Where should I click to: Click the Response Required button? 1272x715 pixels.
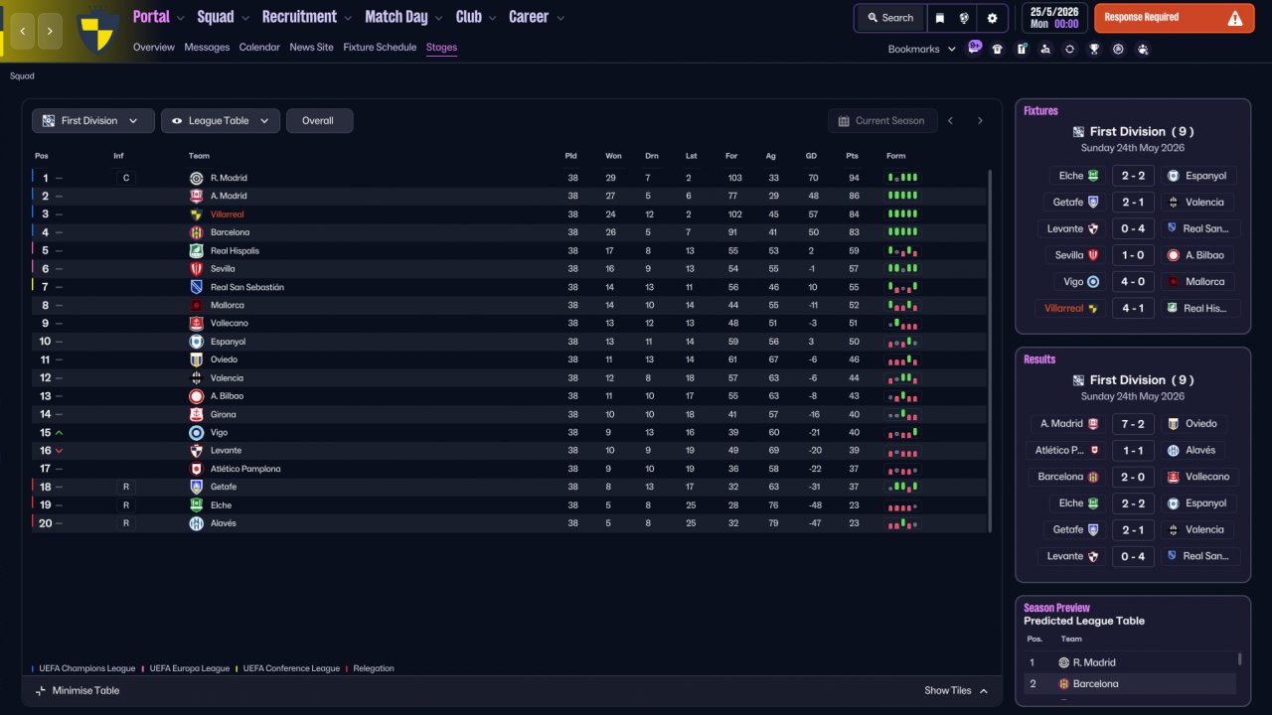click(x=1174, y=18)
